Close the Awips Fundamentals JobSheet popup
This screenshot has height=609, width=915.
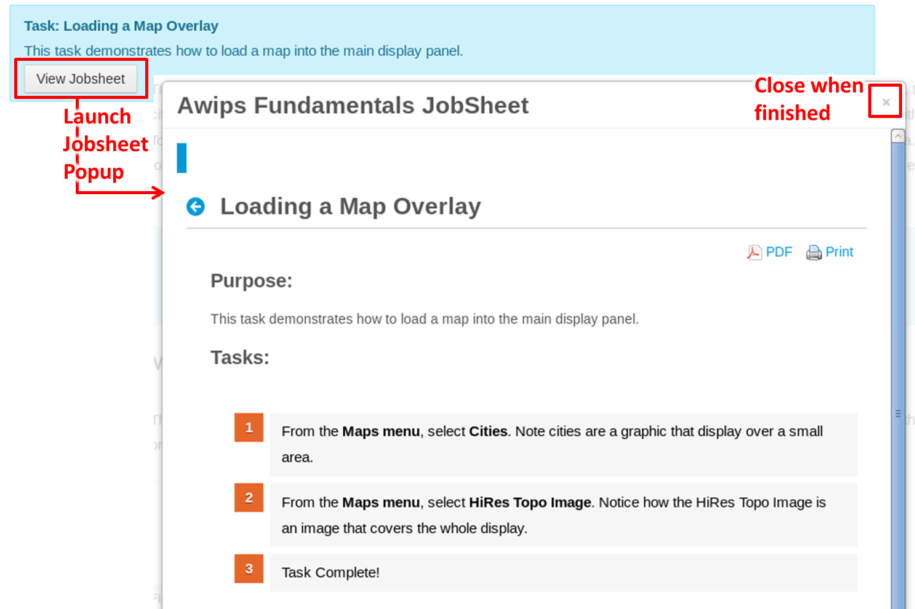(886, 102)
